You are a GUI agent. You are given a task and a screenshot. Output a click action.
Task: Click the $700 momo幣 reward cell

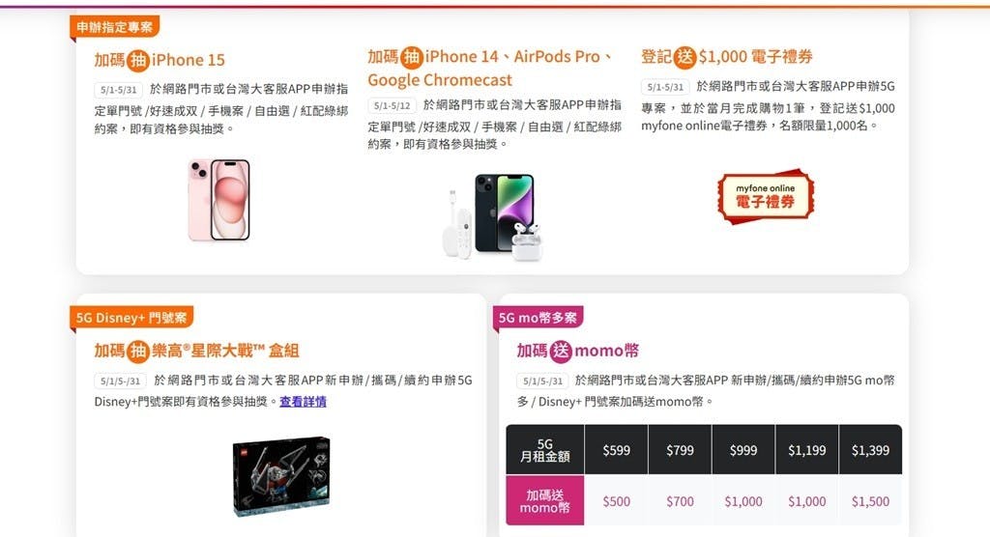click(680, 501)
